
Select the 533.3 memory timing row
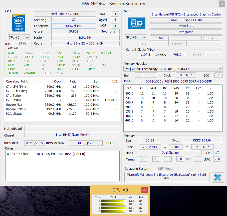pyautogui.click(x=173, y=111)
